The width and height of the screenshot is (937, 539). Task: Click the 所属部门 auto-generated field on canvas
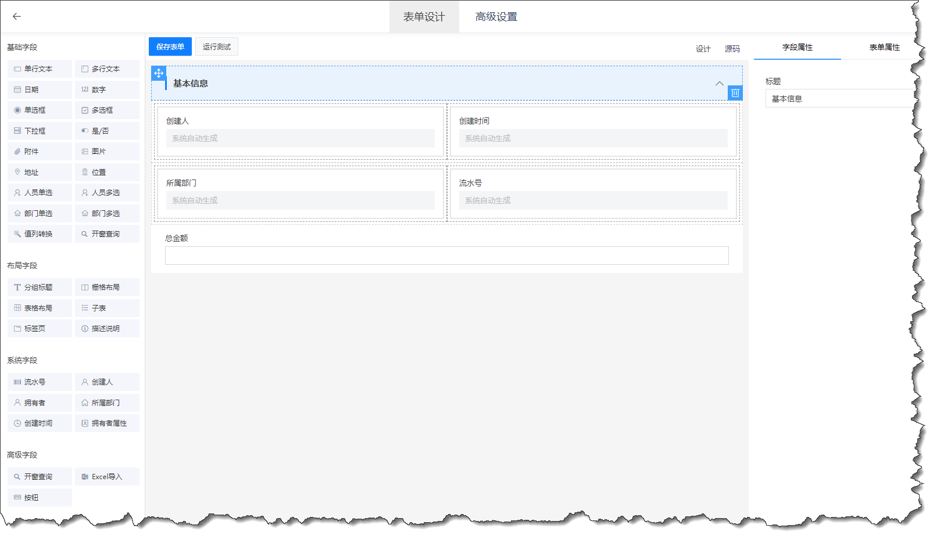pyautogui.click(x=301, y=200)
